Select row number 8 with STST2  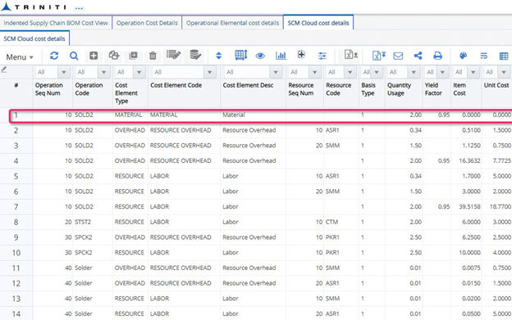click(x=16, y=222)
